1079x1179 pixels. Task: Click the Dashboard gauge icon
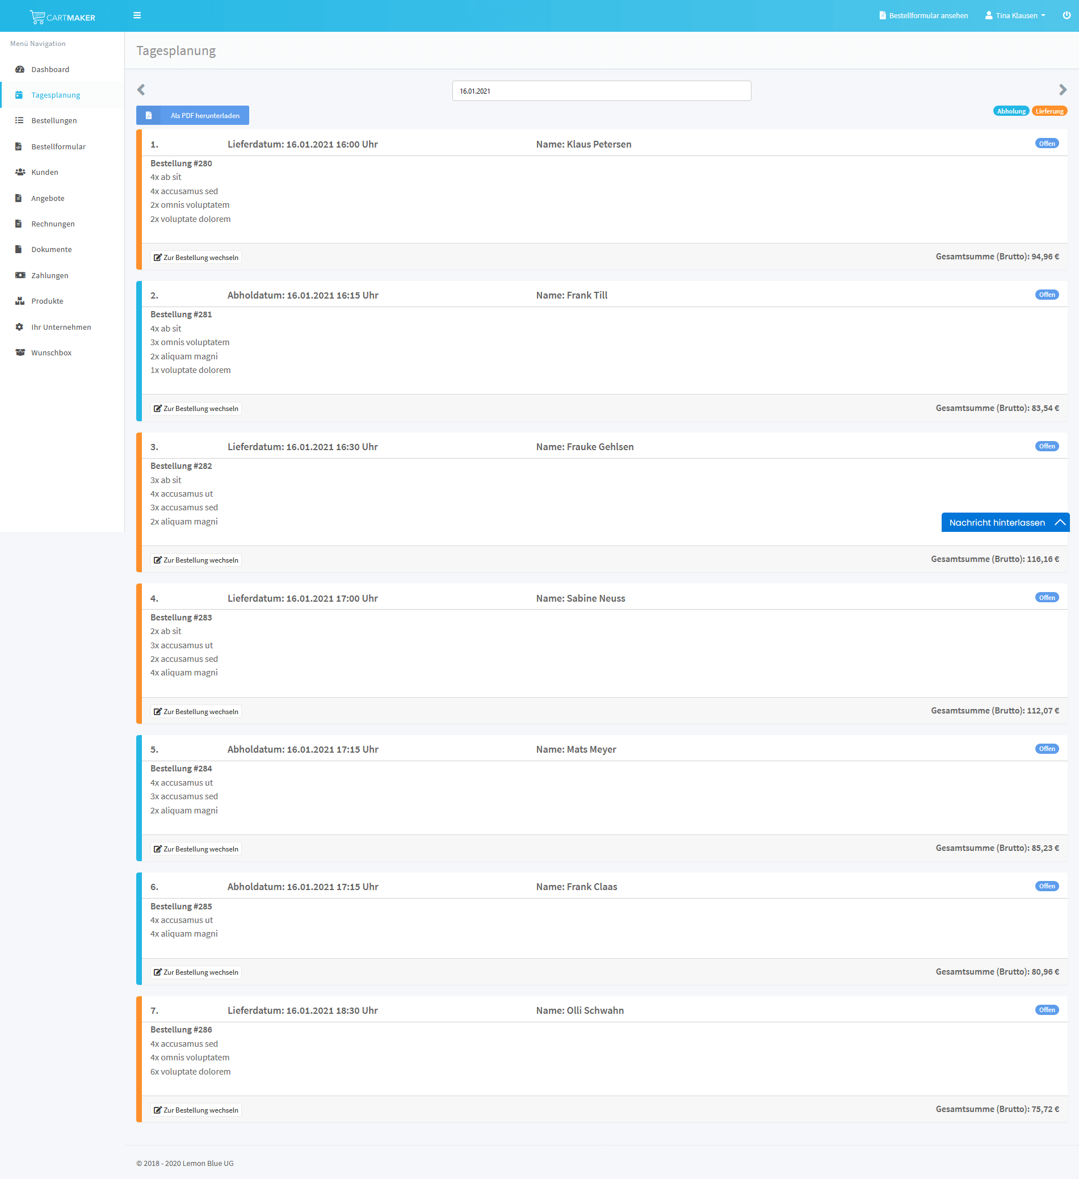pos(20,70)
